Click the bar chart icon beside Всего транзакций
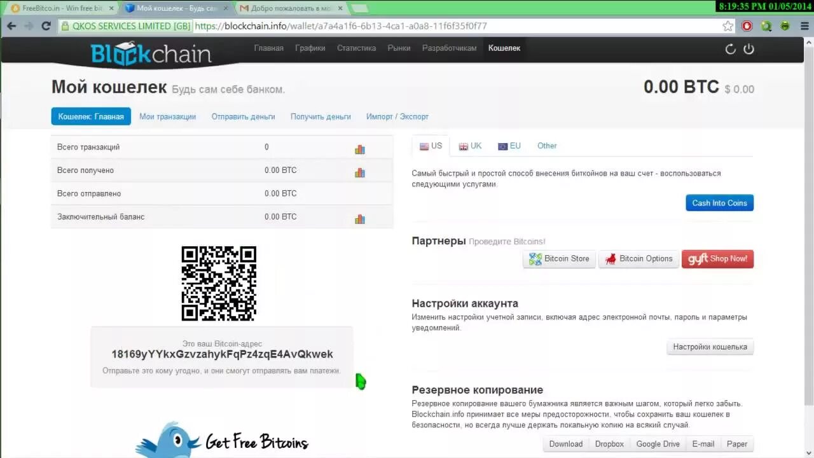This screenshot has height=458, width=814. [360, 149]
